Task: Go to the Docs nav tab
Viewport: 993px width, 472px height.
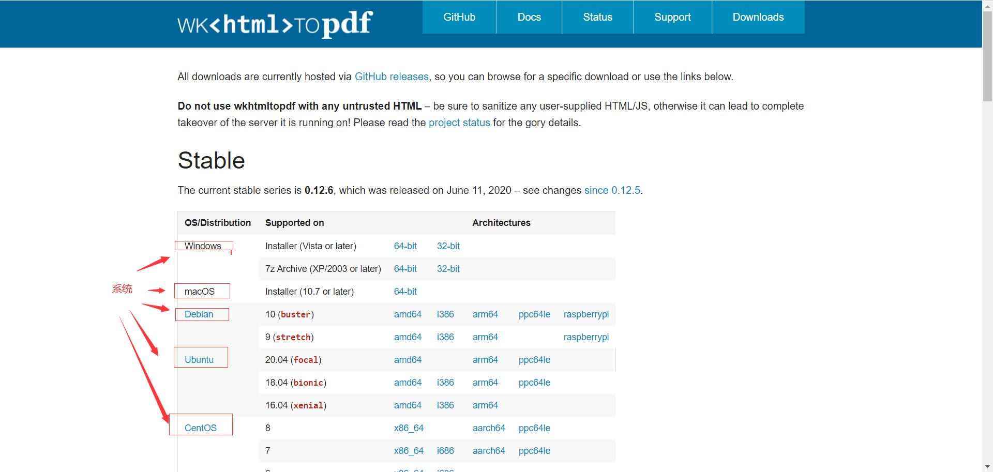Action: pos(529,17)
